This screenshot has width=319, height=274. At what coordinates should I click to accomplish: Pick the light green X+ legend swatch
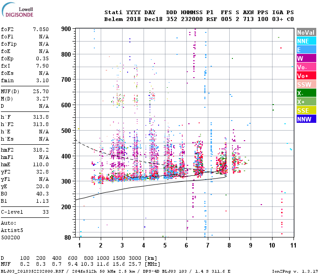coord(306,102)
